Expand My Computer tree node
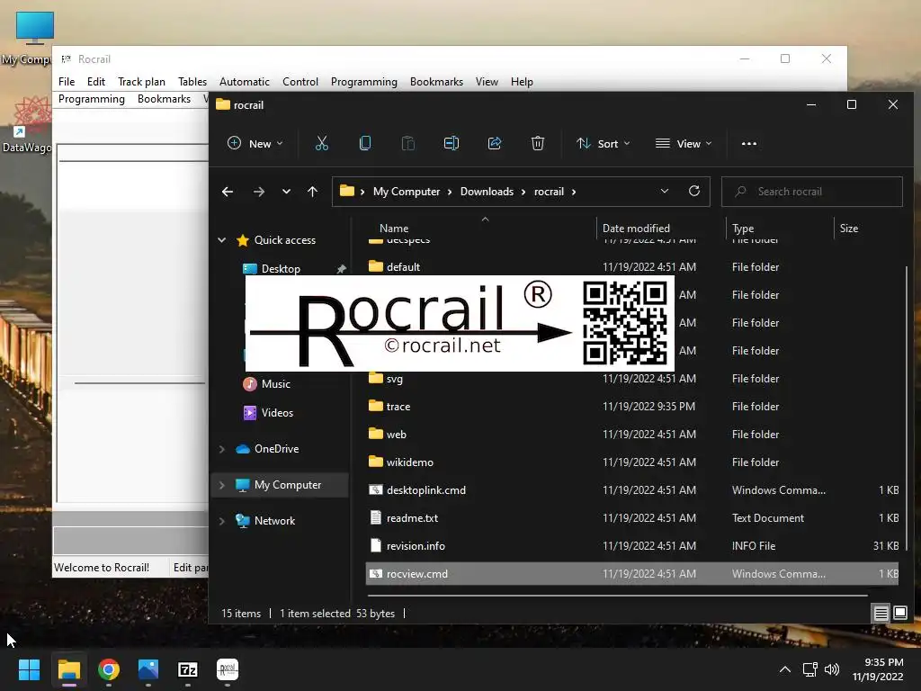This screenshot has height=691, width=921. coord(222,485)
